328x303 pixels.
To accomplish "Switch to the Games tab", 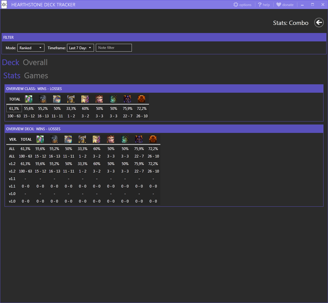I will (x=36, y=76).
